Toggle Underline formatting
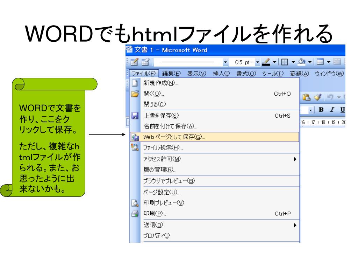The height and width of the screenshot is (269, 358). tap(342, 110)
